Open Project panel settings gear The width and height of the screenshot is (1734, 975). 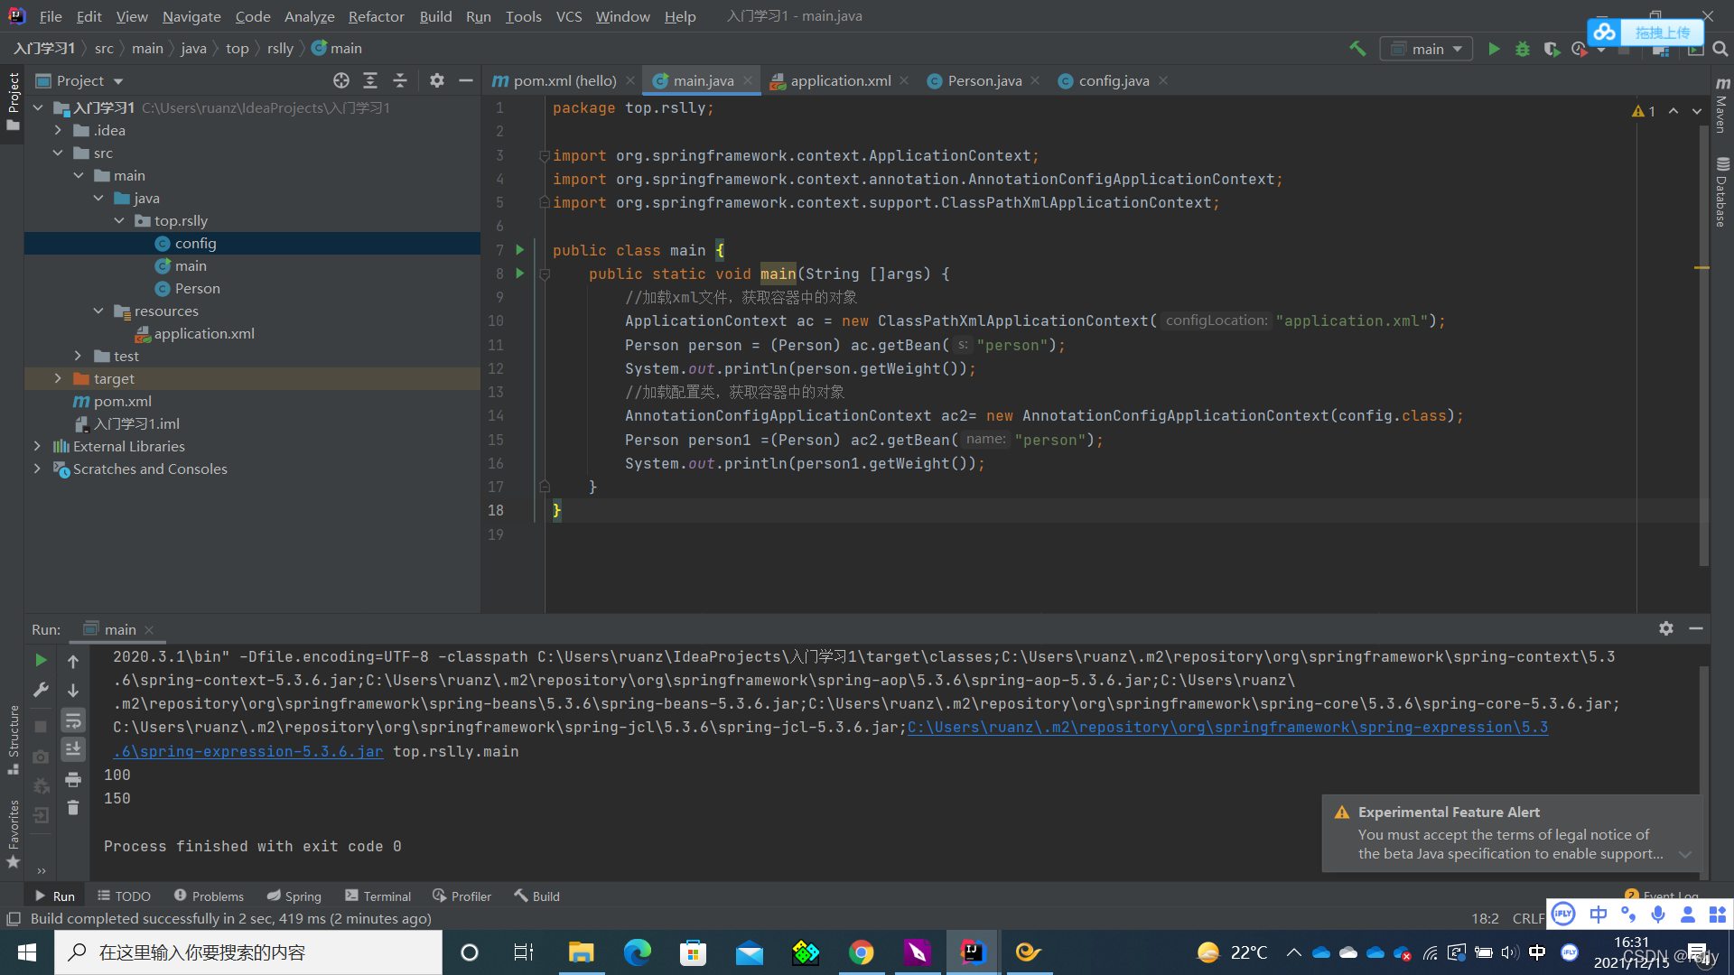click(437, 80)
